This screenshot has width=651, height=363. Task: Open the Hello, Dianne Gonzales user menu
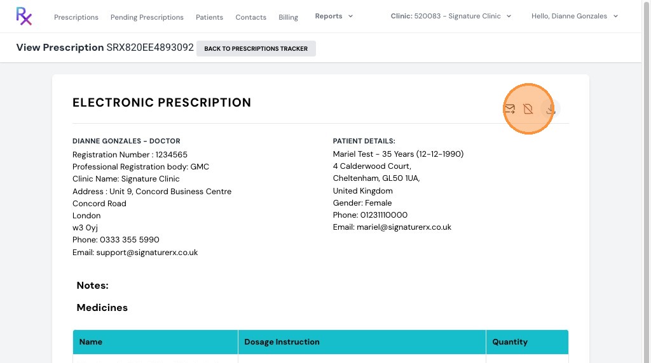click(575, 16)
